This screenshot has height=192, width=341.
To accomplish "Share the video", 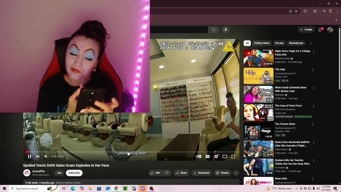I will (181, 173).
